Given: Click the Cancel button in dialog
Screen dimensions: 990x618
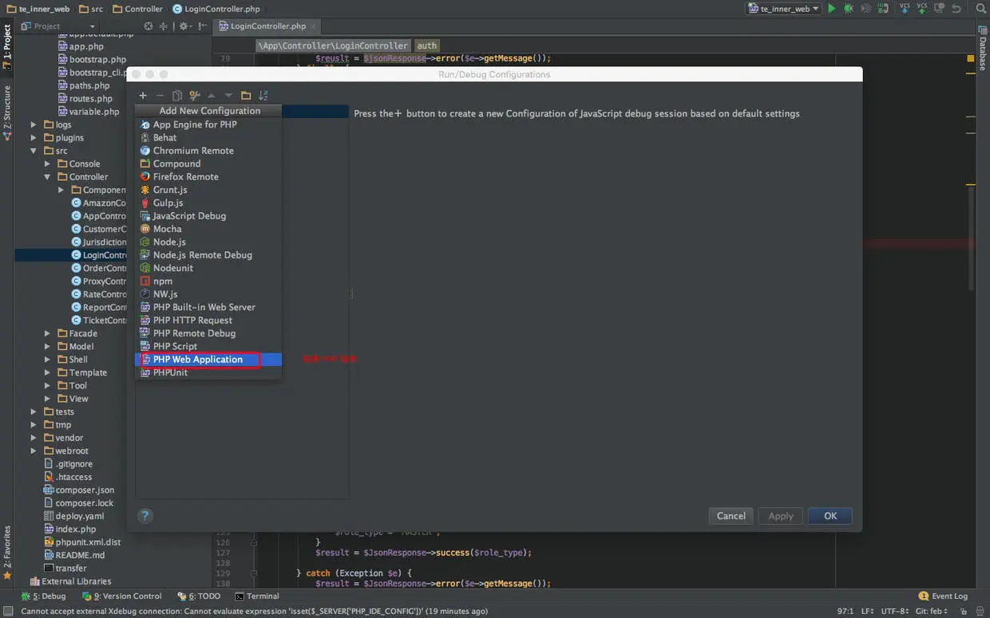Looking at the screenshot, I should click(x=731, y=516).
